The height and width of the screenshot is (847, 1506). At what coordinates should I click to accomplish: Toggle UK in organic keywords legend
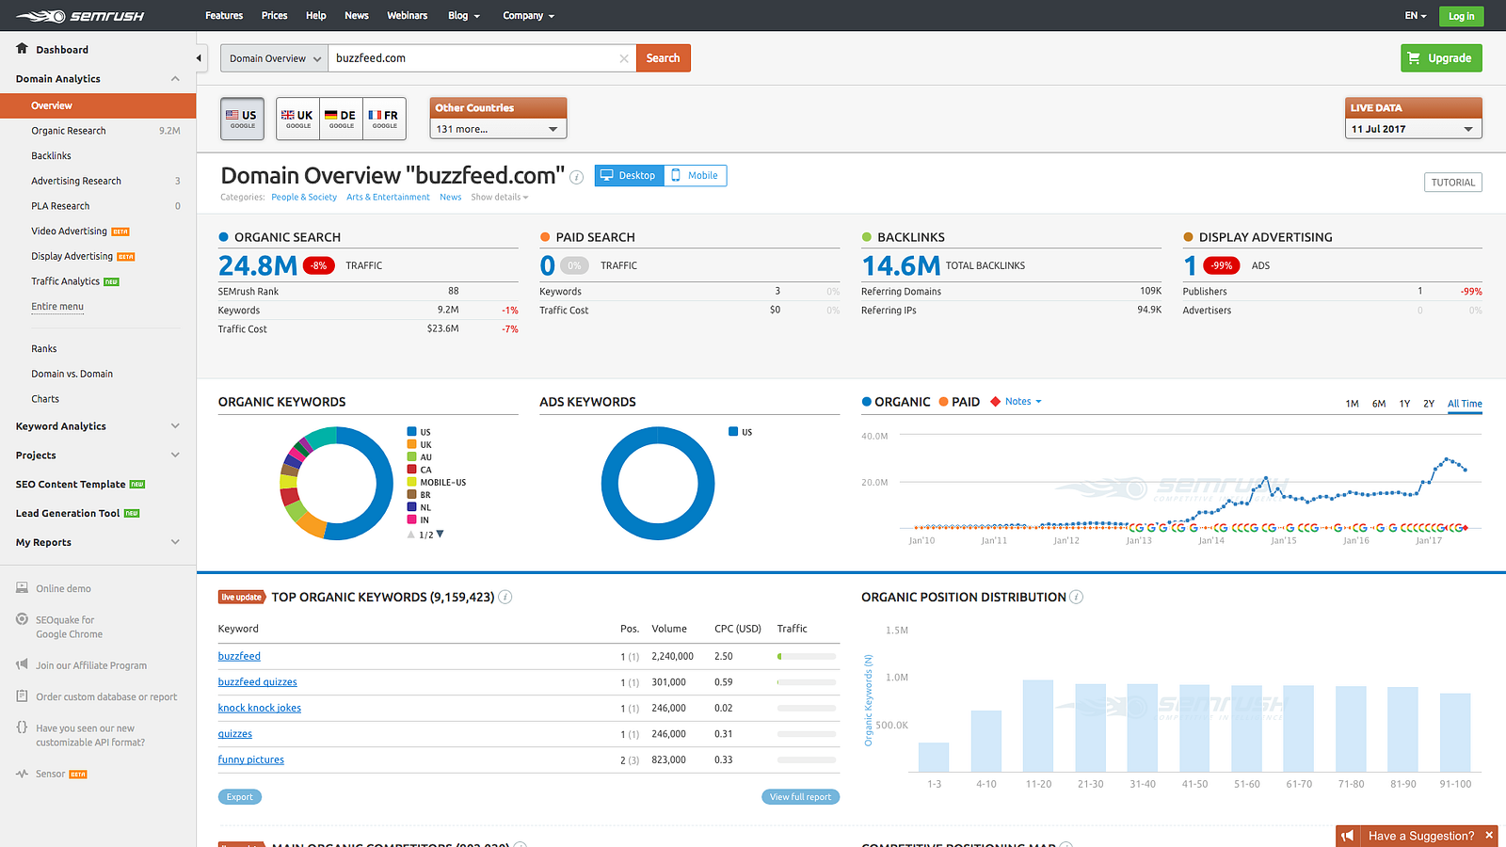click(419, 444)
